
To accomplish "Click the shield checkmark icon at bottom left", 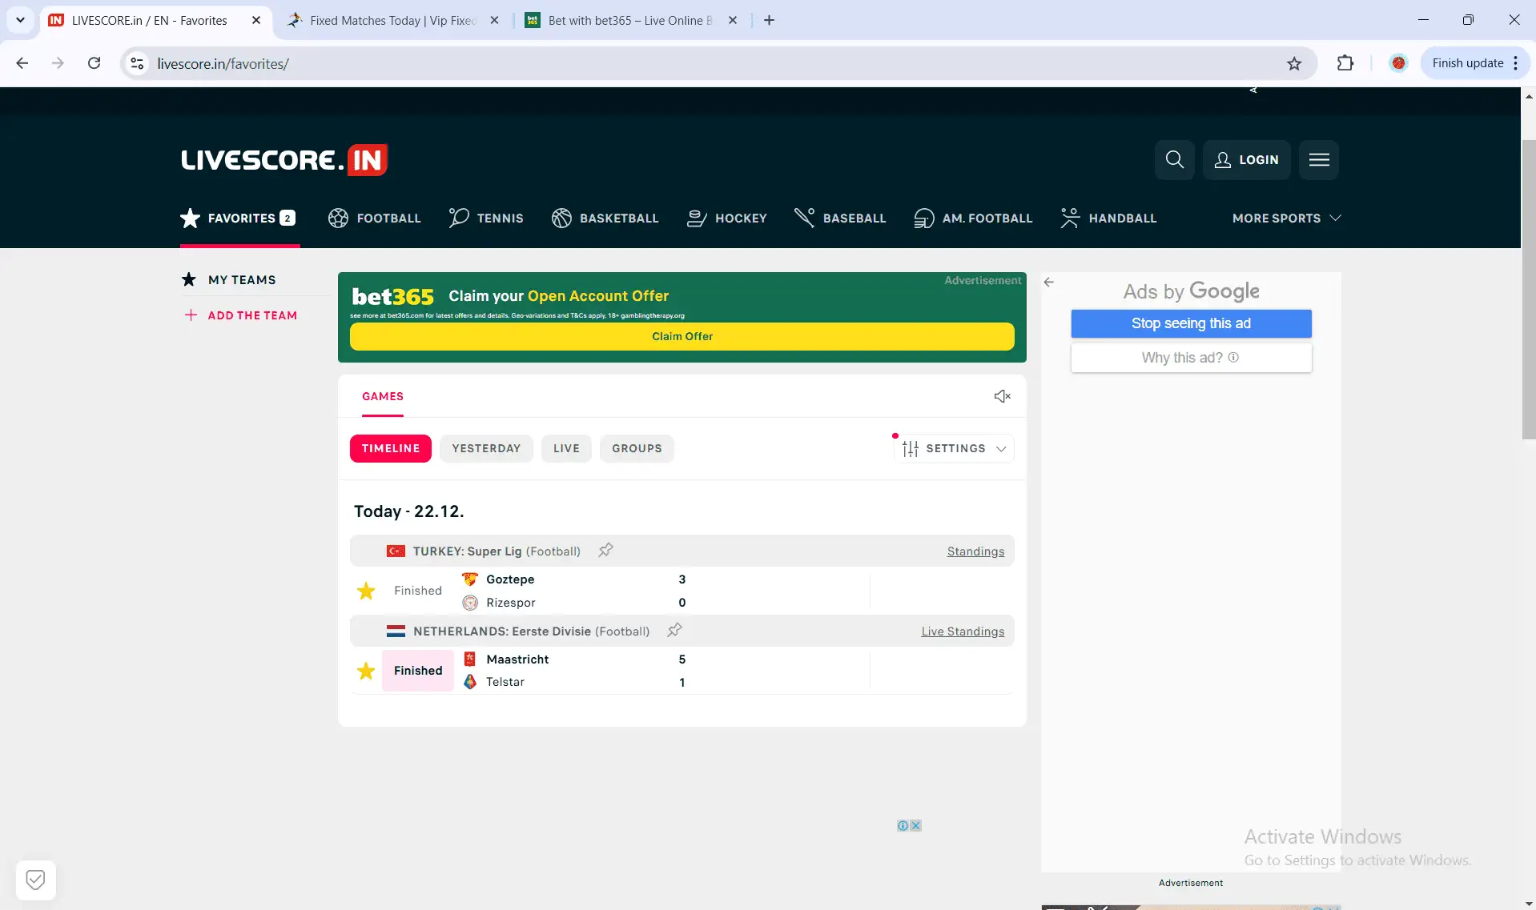I will coord(35,880).
